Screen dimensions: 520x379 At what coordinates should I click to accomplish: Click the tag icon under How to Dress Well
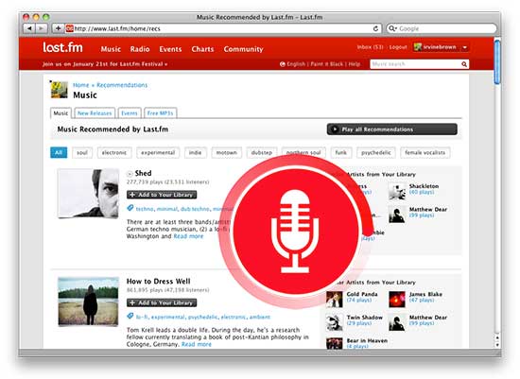point(130,317)
